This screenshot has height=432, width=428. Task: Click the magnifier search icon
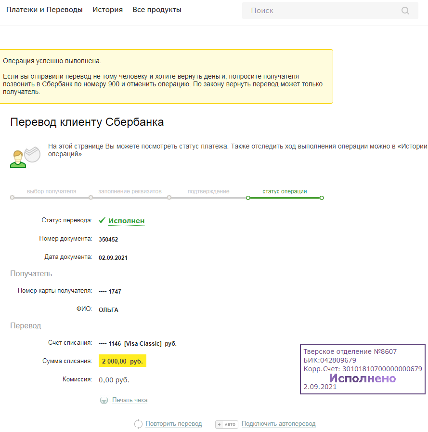point(405,11)
